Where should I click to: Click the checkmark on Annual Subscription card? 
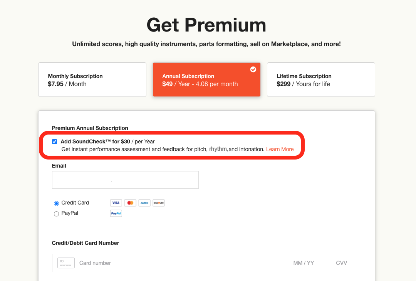click(253, 70)
